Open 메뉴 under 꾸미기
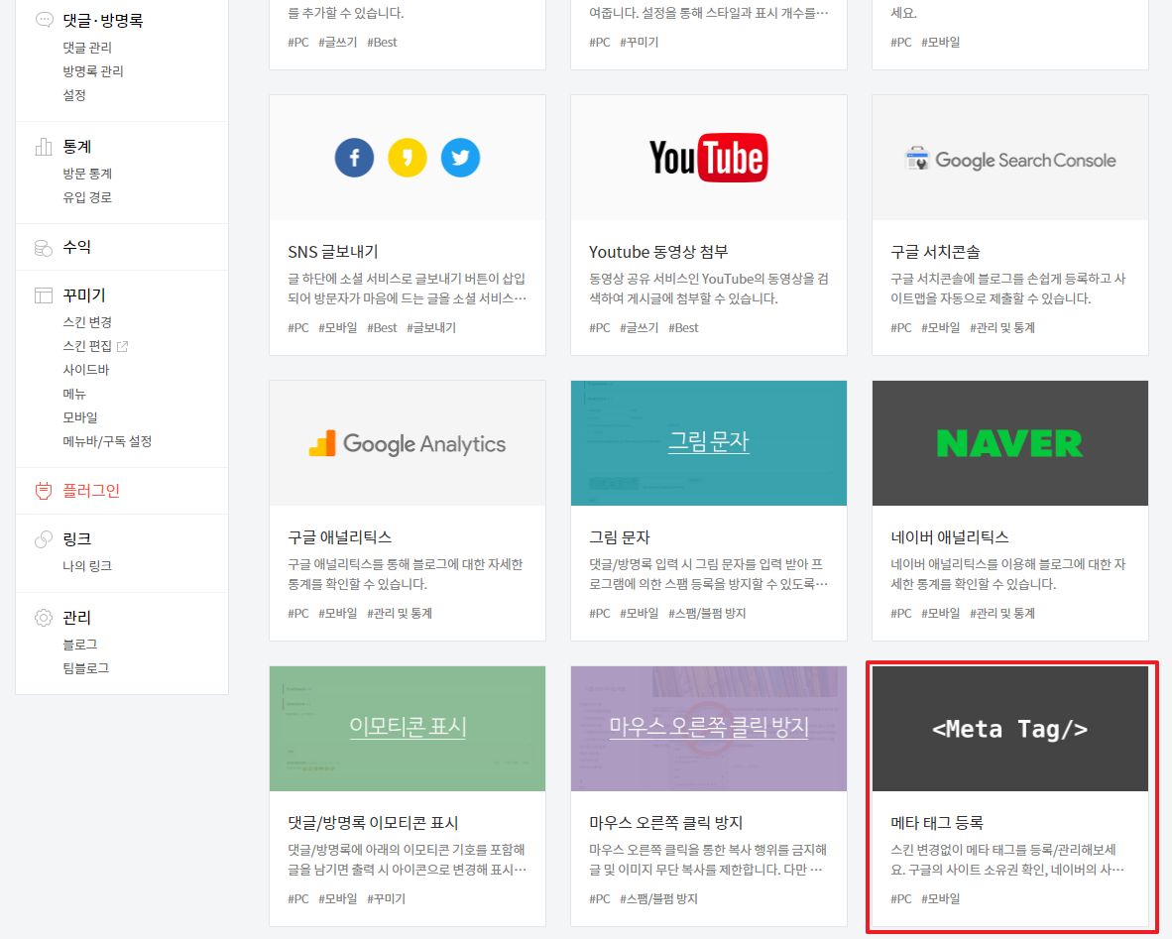 [74, 394]
